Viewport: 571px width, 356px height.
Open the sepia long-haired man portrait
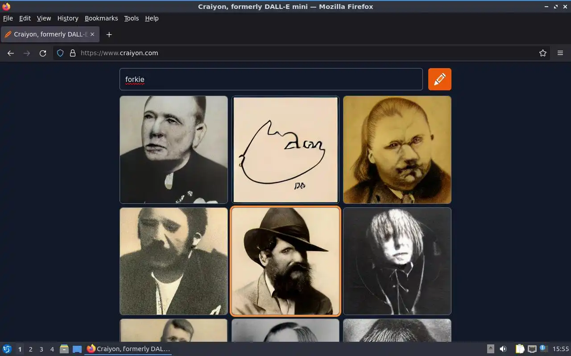[x=397, y=150]
